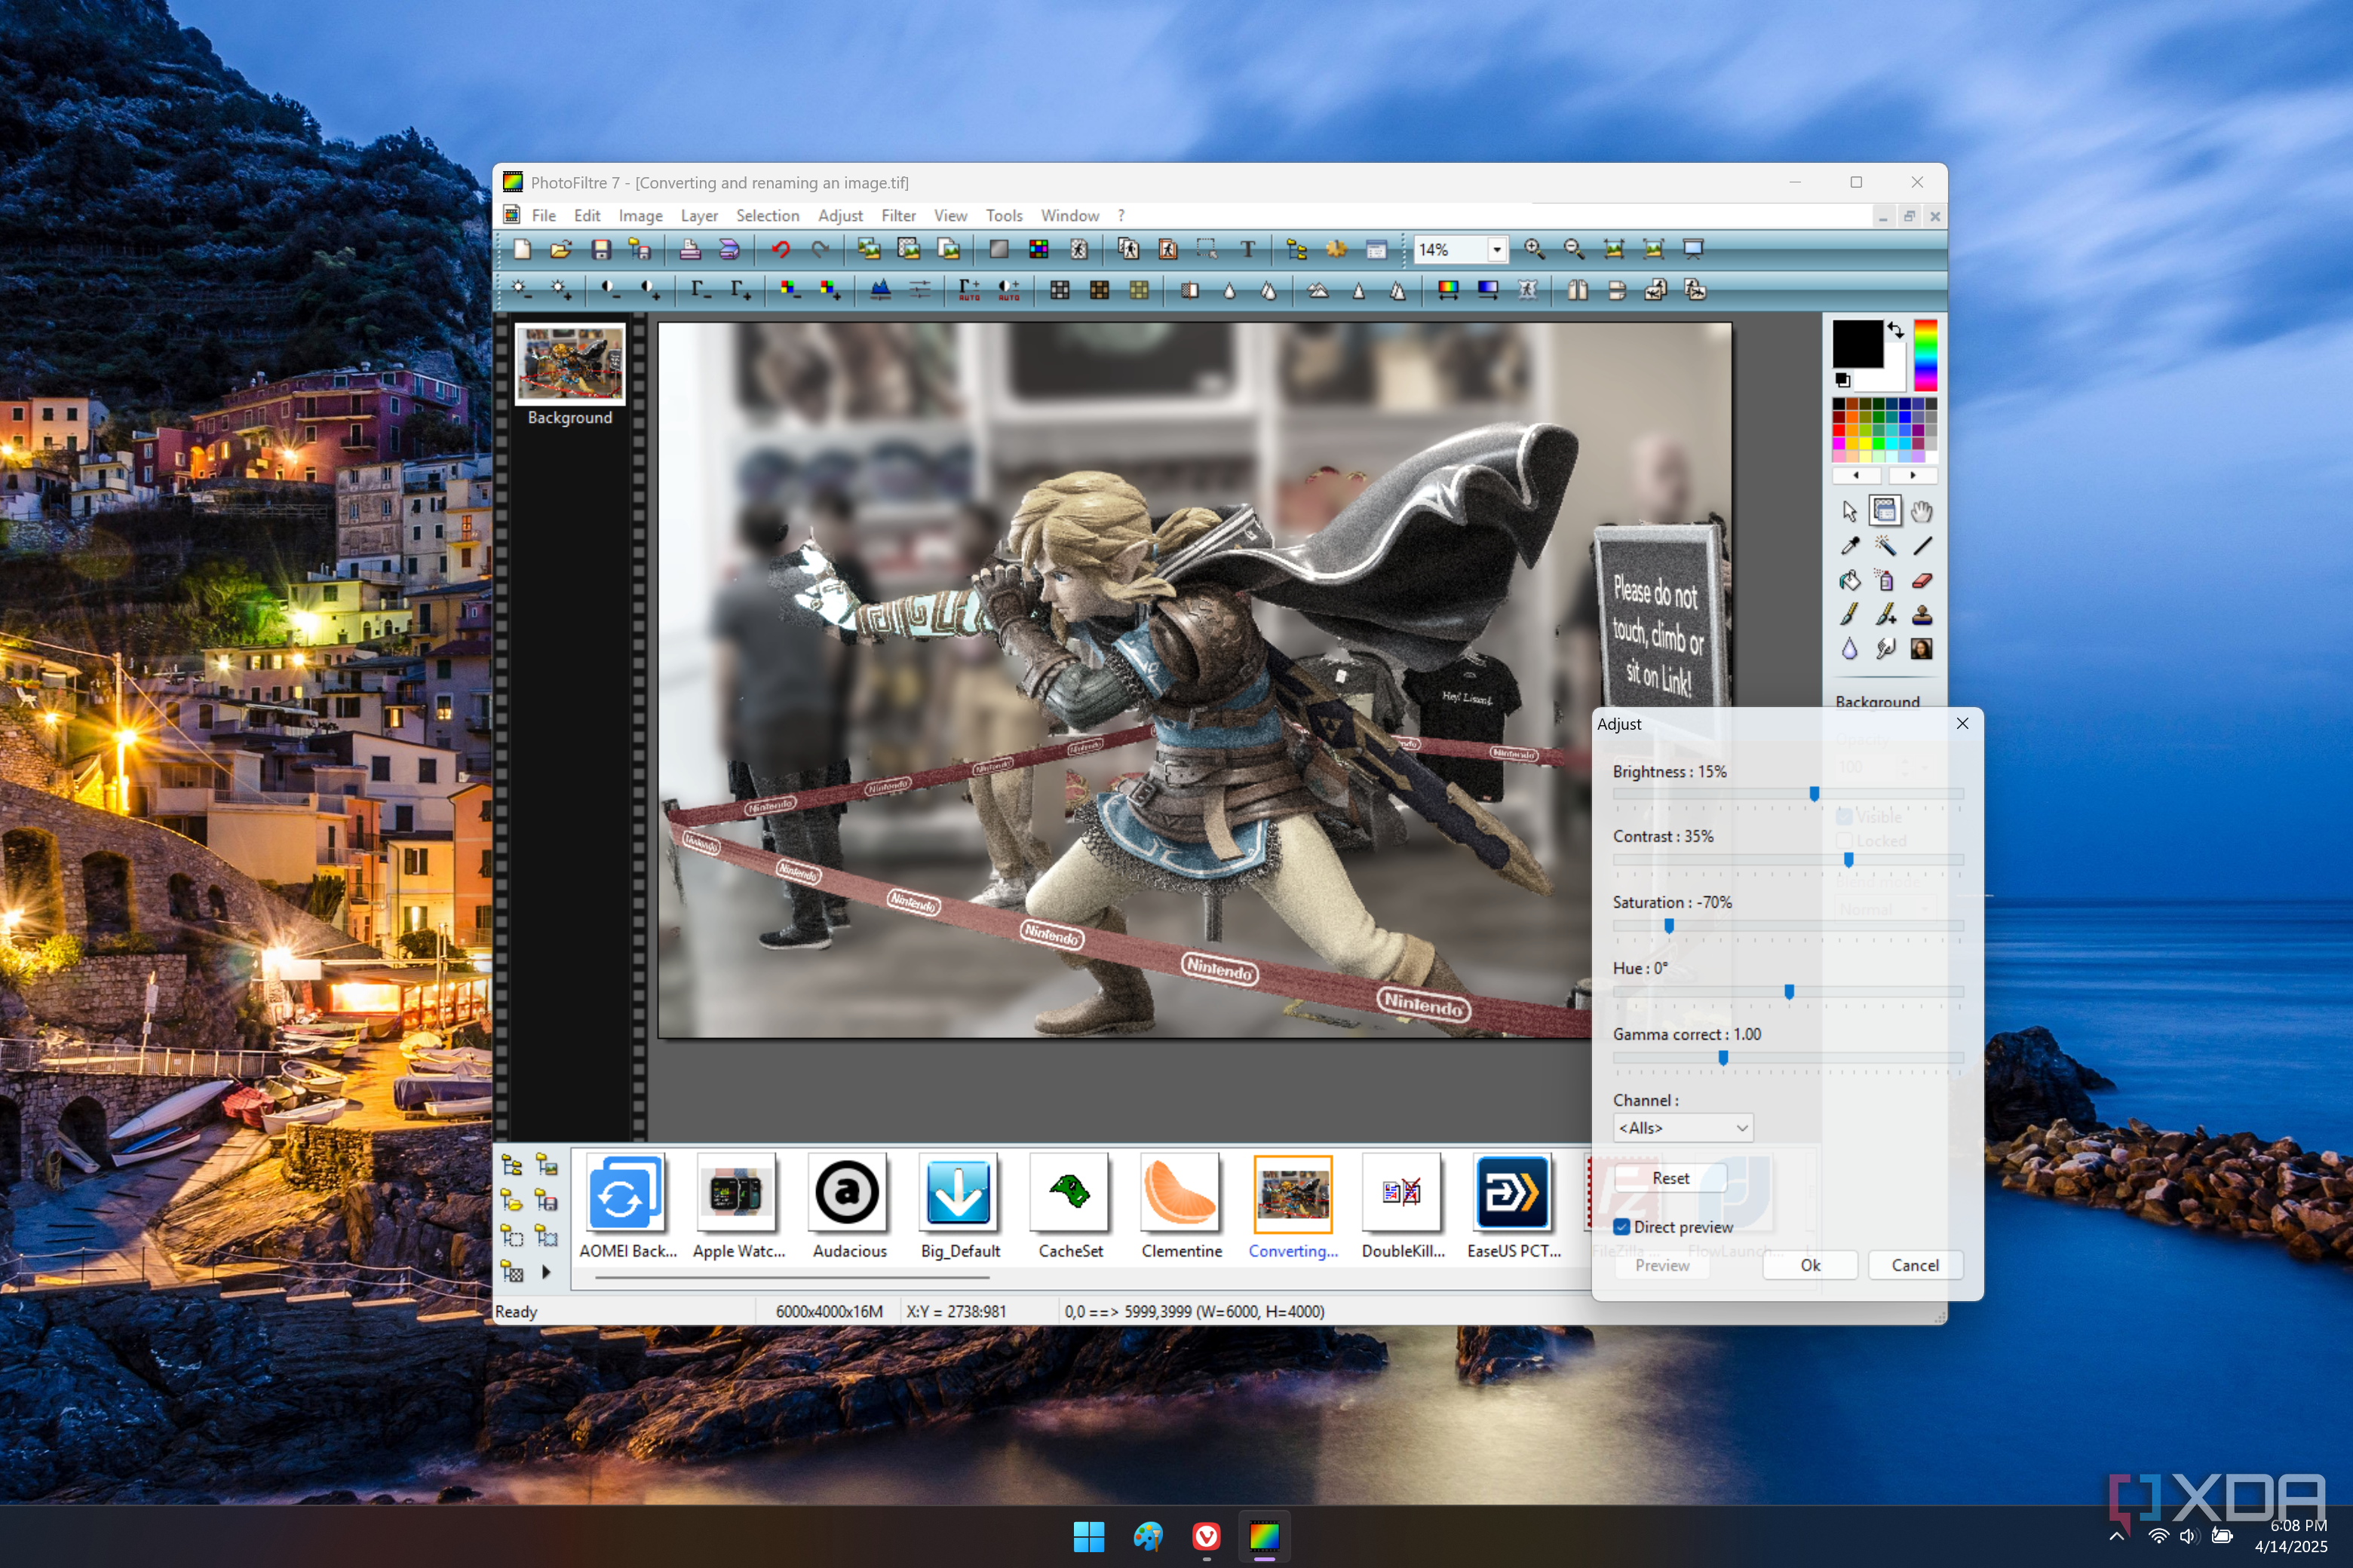2353x1568 pixels.
Task: Click the rainbow color spectrum bar
Action: 1925,355
